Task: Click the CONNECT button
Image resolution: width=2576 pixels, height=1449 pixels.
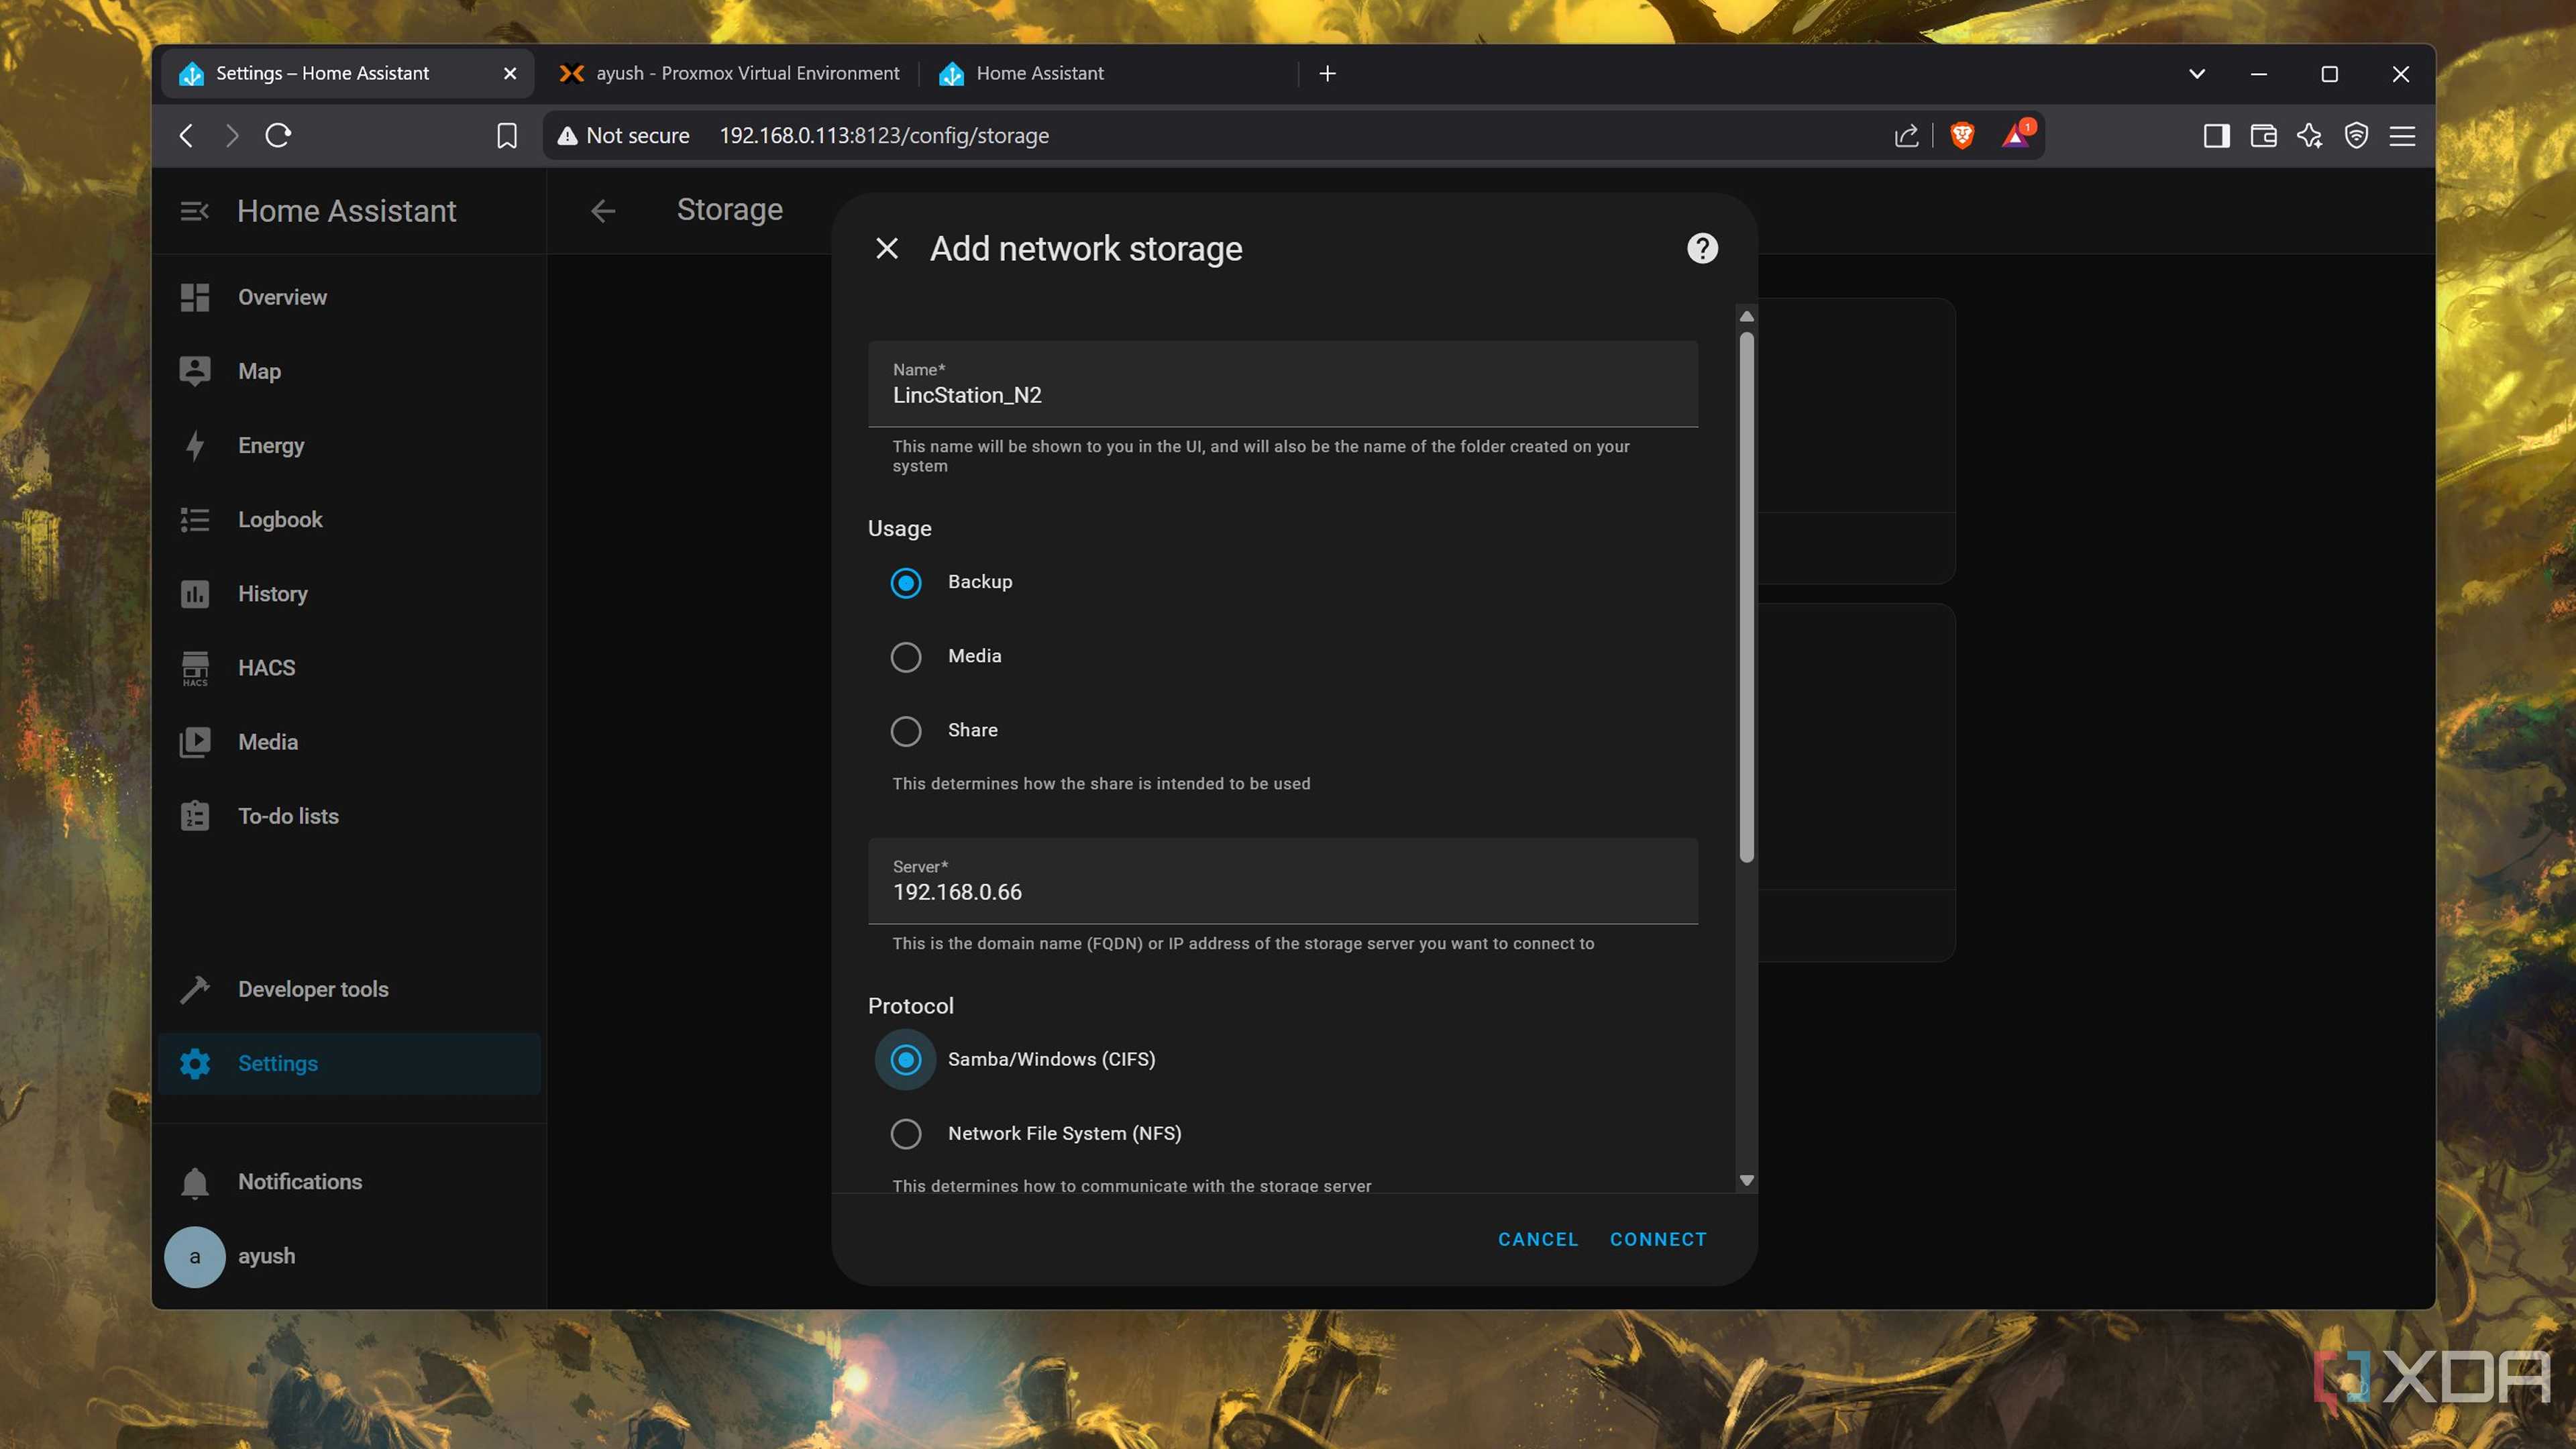Action: [x=1658, y=1239]
